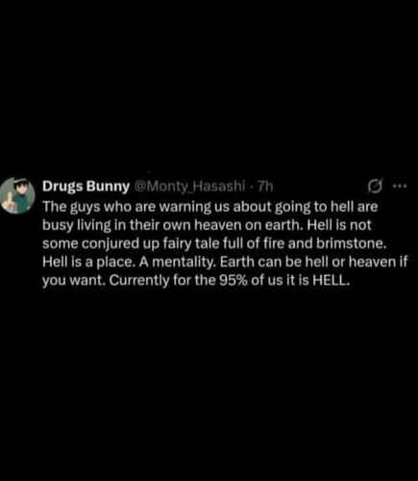The height and width of the screenshot is (481, 418).
Task: Open the three-dot more options menu
Action: 400,186
